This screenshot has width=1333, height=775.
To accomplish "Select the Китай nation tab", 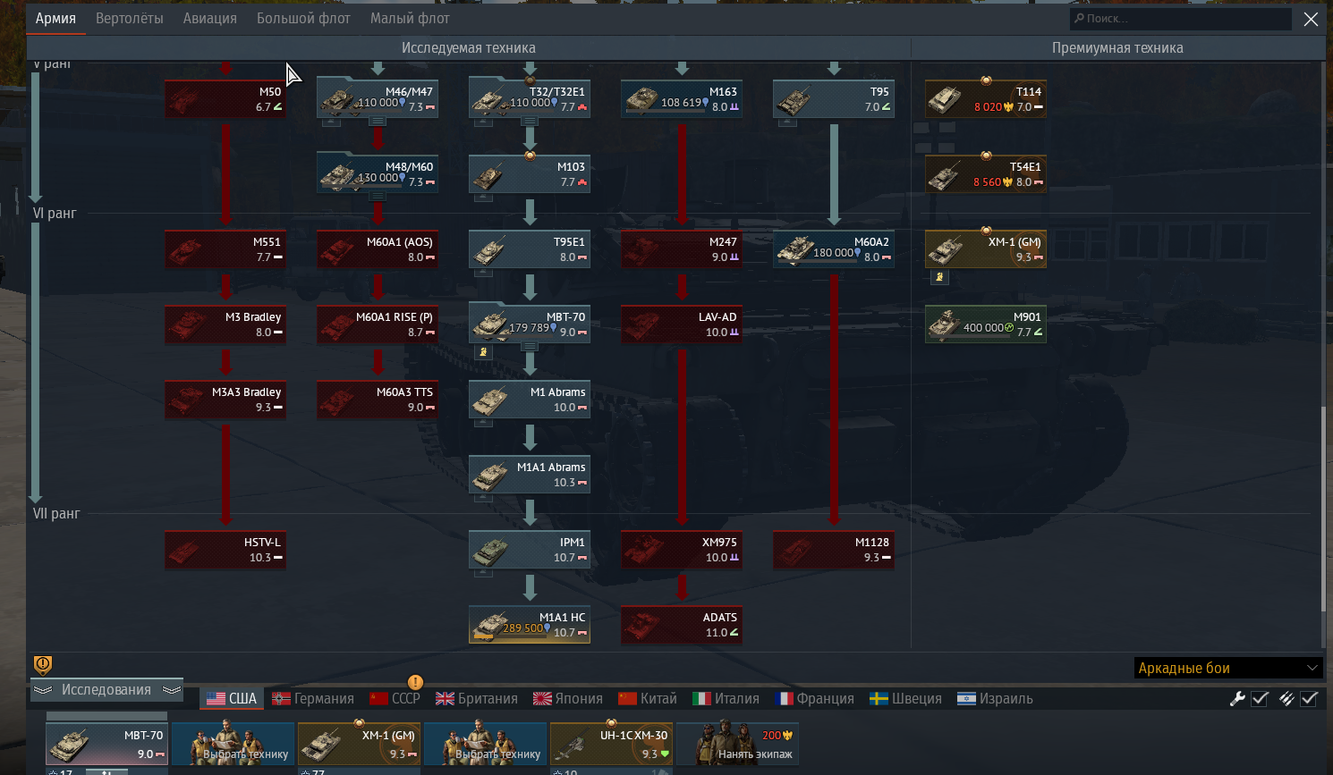I will coord(648,698).
